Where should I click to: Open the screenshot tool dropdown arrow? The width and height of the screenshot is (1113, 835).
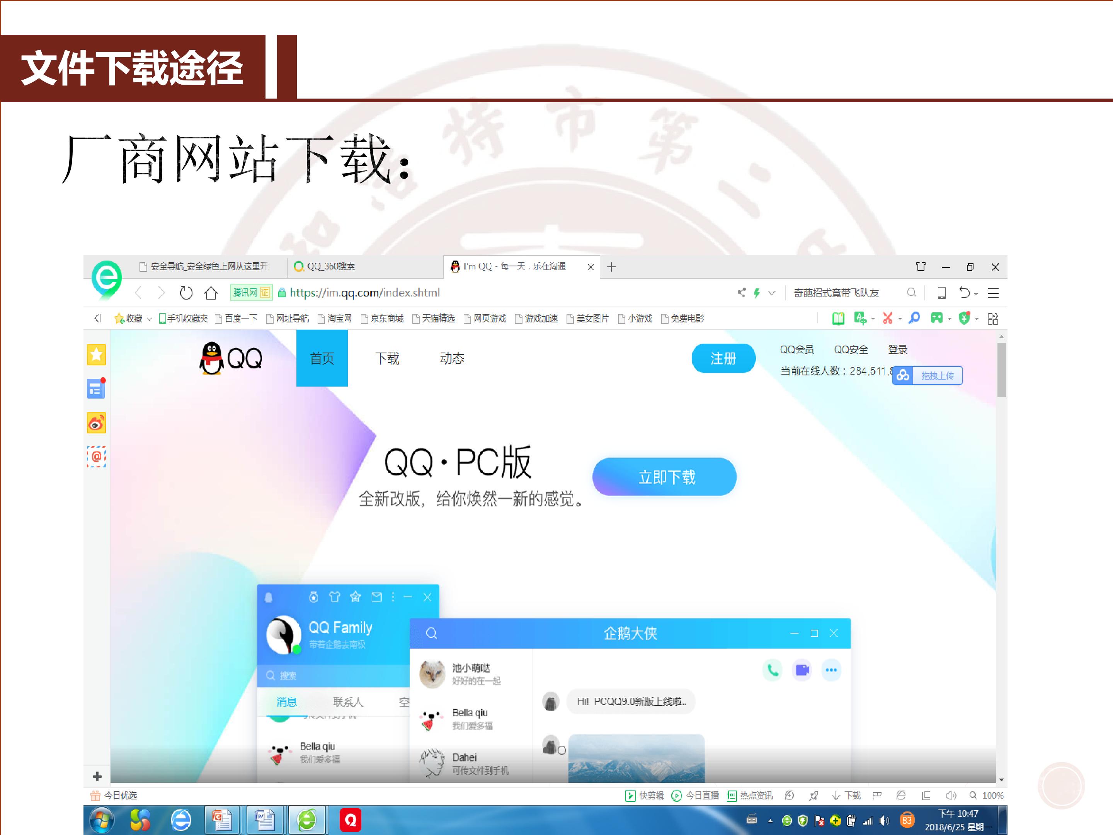click(900, 319)
